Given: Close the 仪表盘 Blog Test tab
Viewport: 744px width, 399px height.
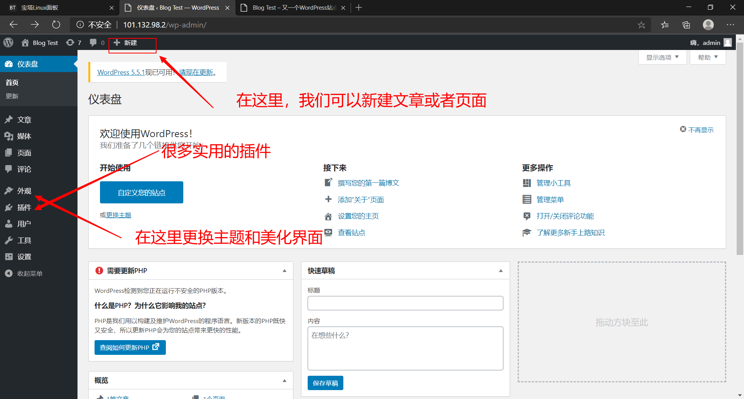Looking at the screenshot, I should (227, 8).
